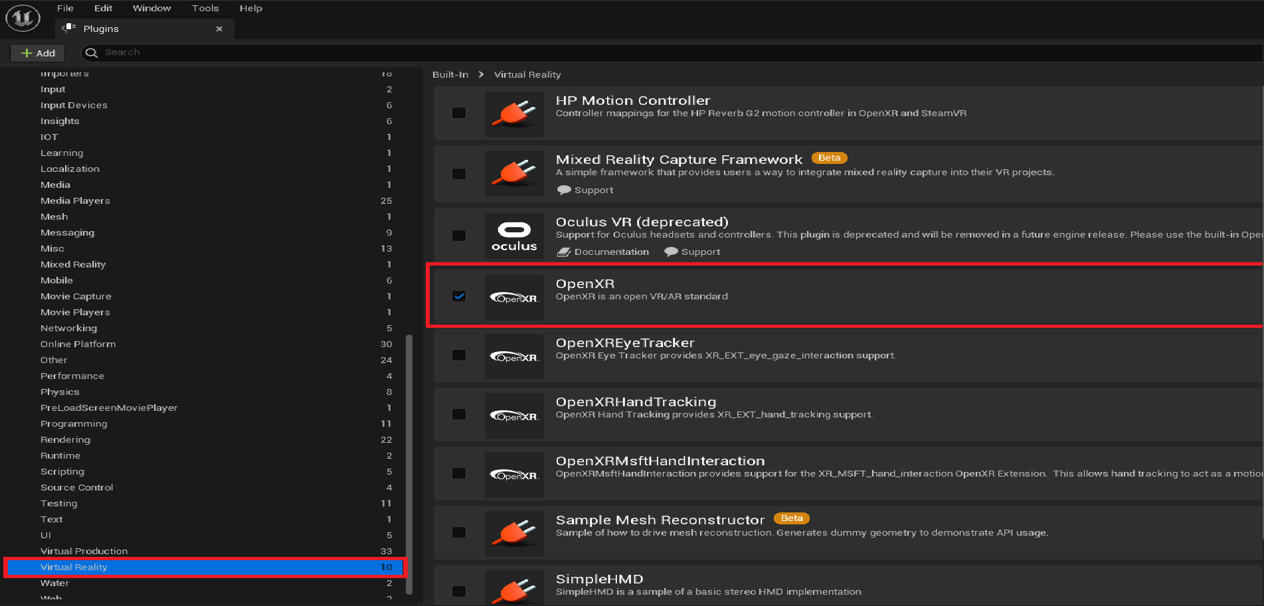Open the Edit menu
This screenshot has width=1264, height=606.
tap(103, 8)
